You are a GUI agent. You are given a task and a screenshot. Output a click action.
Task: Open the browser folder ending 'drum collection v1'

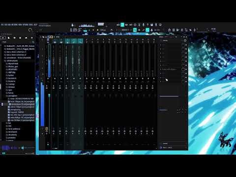tap(16, 52)
